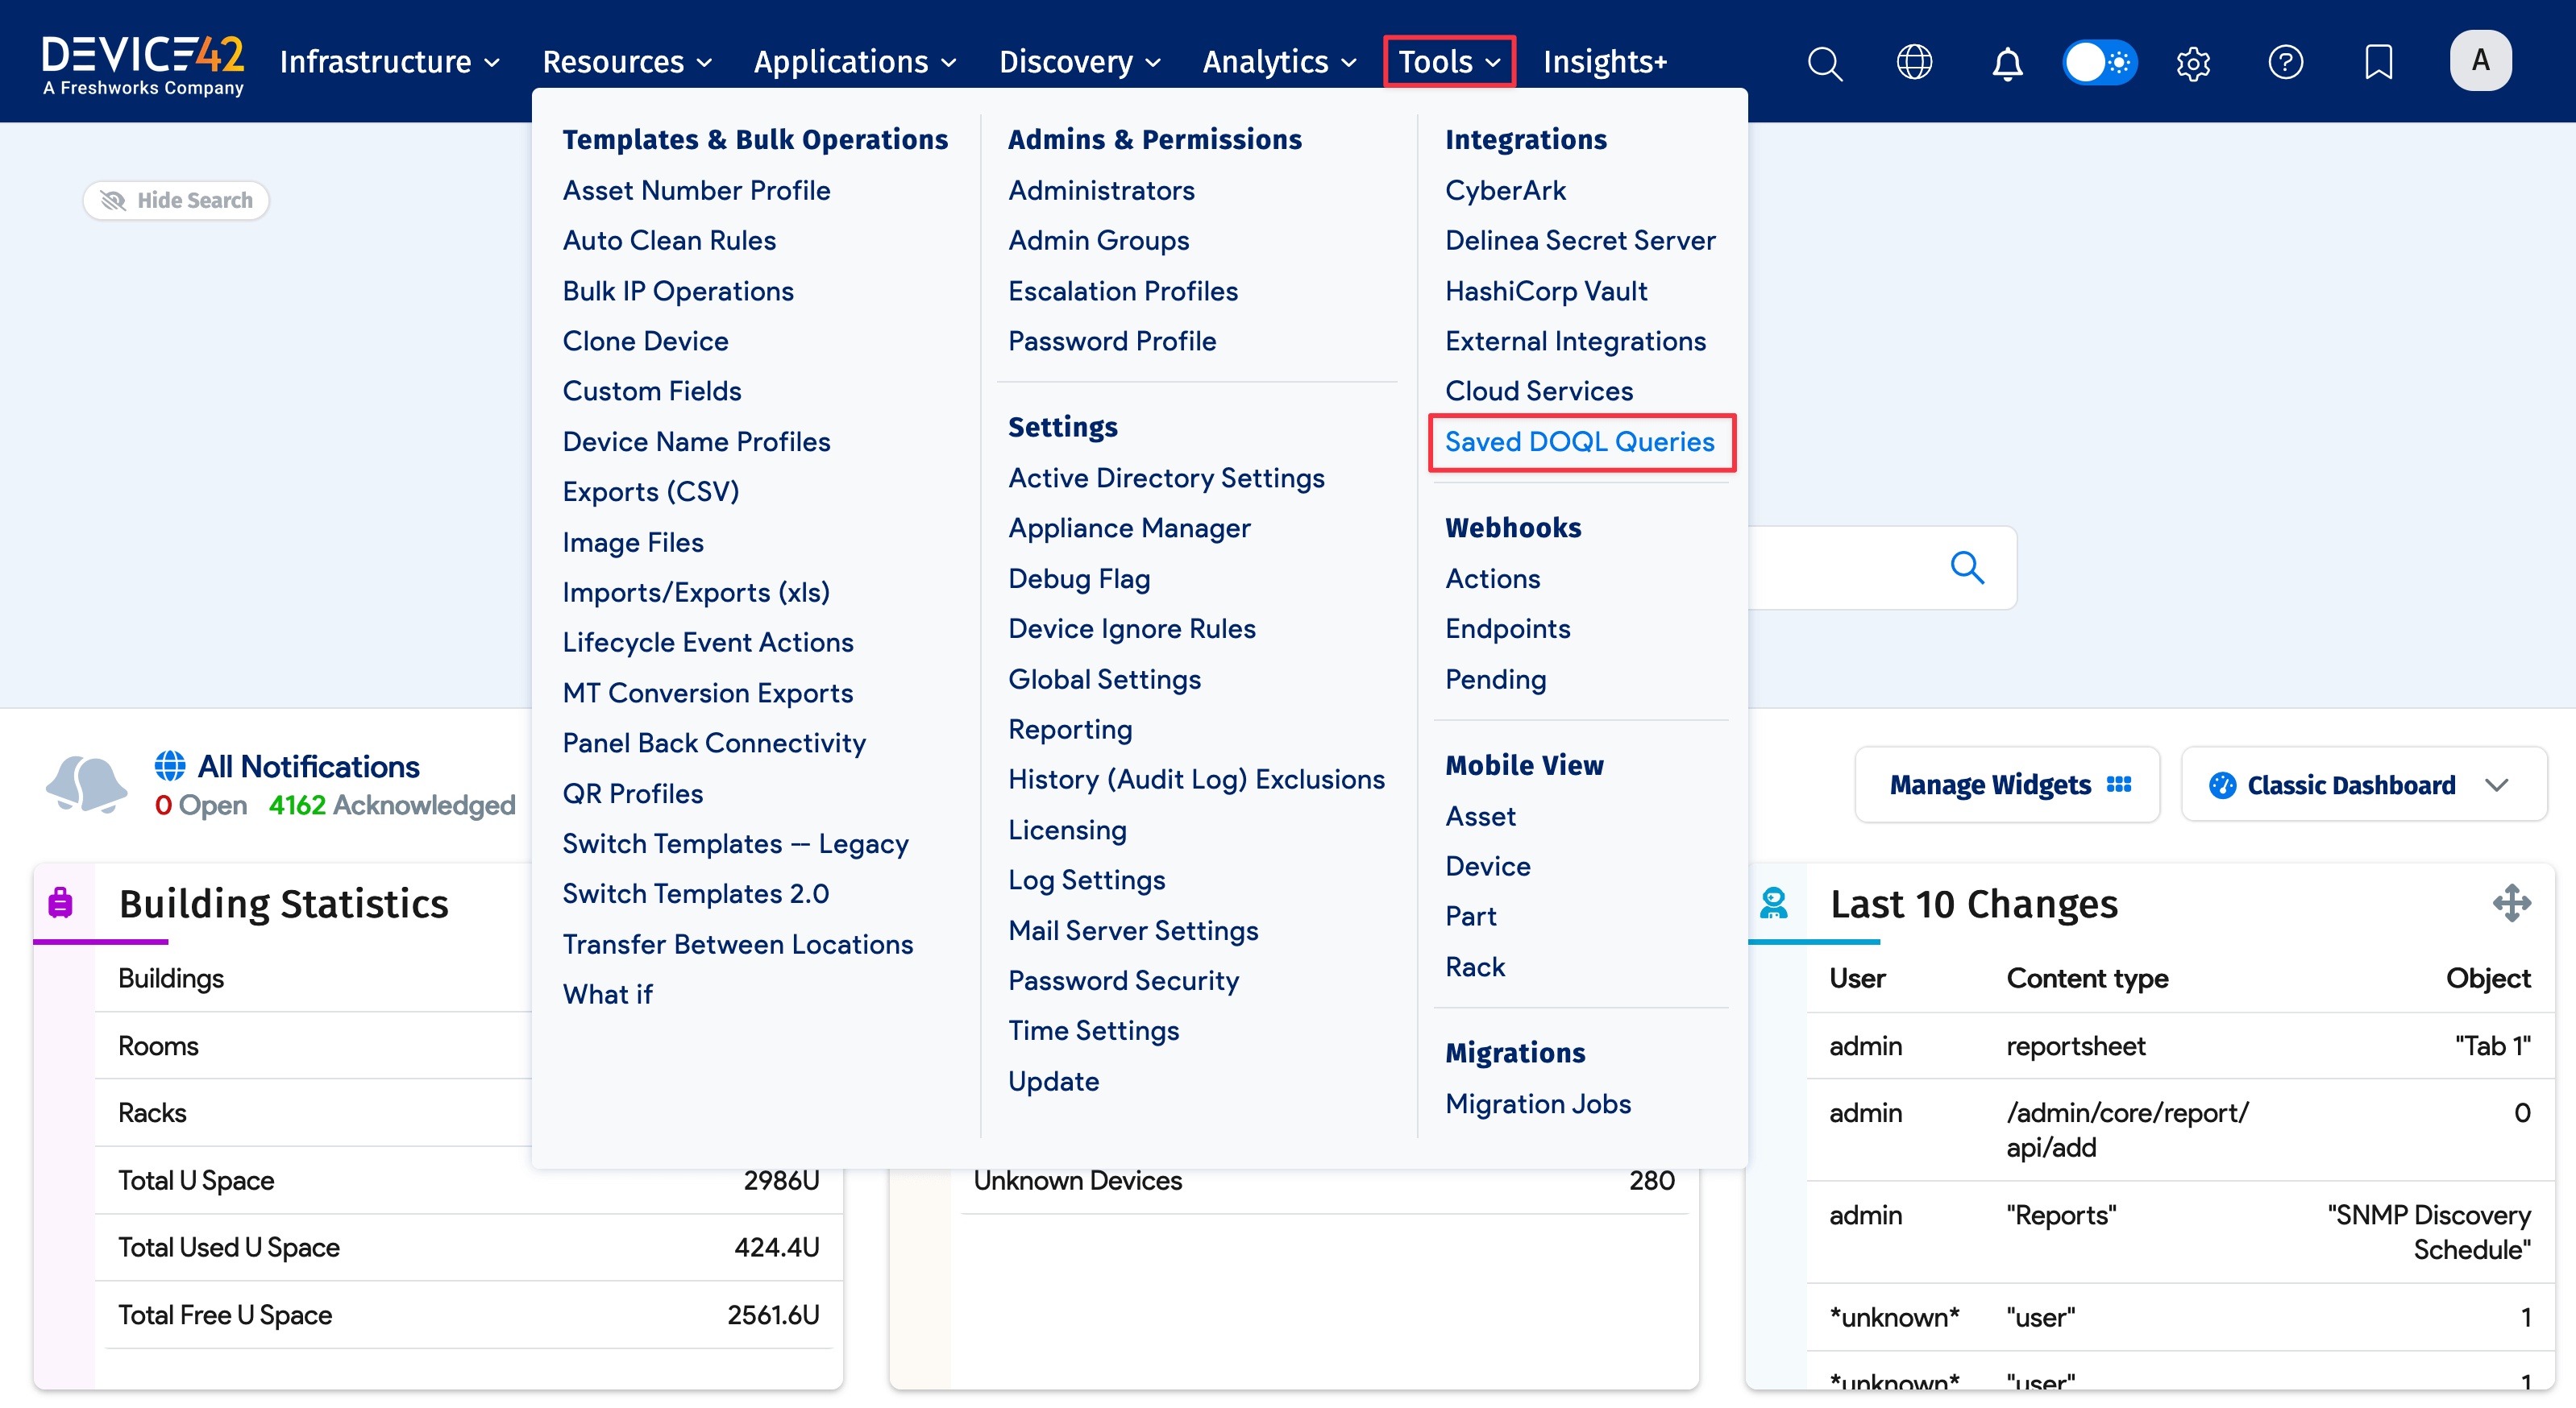
Task: Open the All Notifications link
Action: [x=308, y=767]
